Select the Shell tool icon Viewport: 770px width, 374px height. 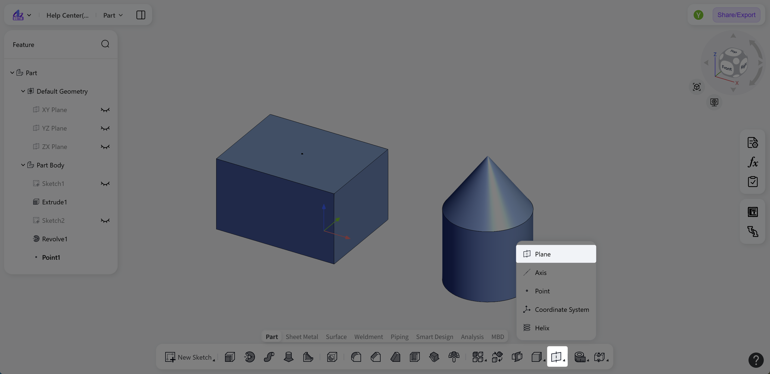pyautogui.click(x=415, y=357)
